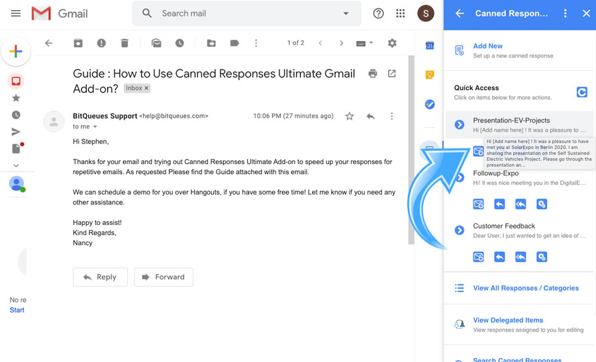Screen dimensions: 596x362
Task: Expand the Customer Feedback response
Action: click(x=459, y=230)
